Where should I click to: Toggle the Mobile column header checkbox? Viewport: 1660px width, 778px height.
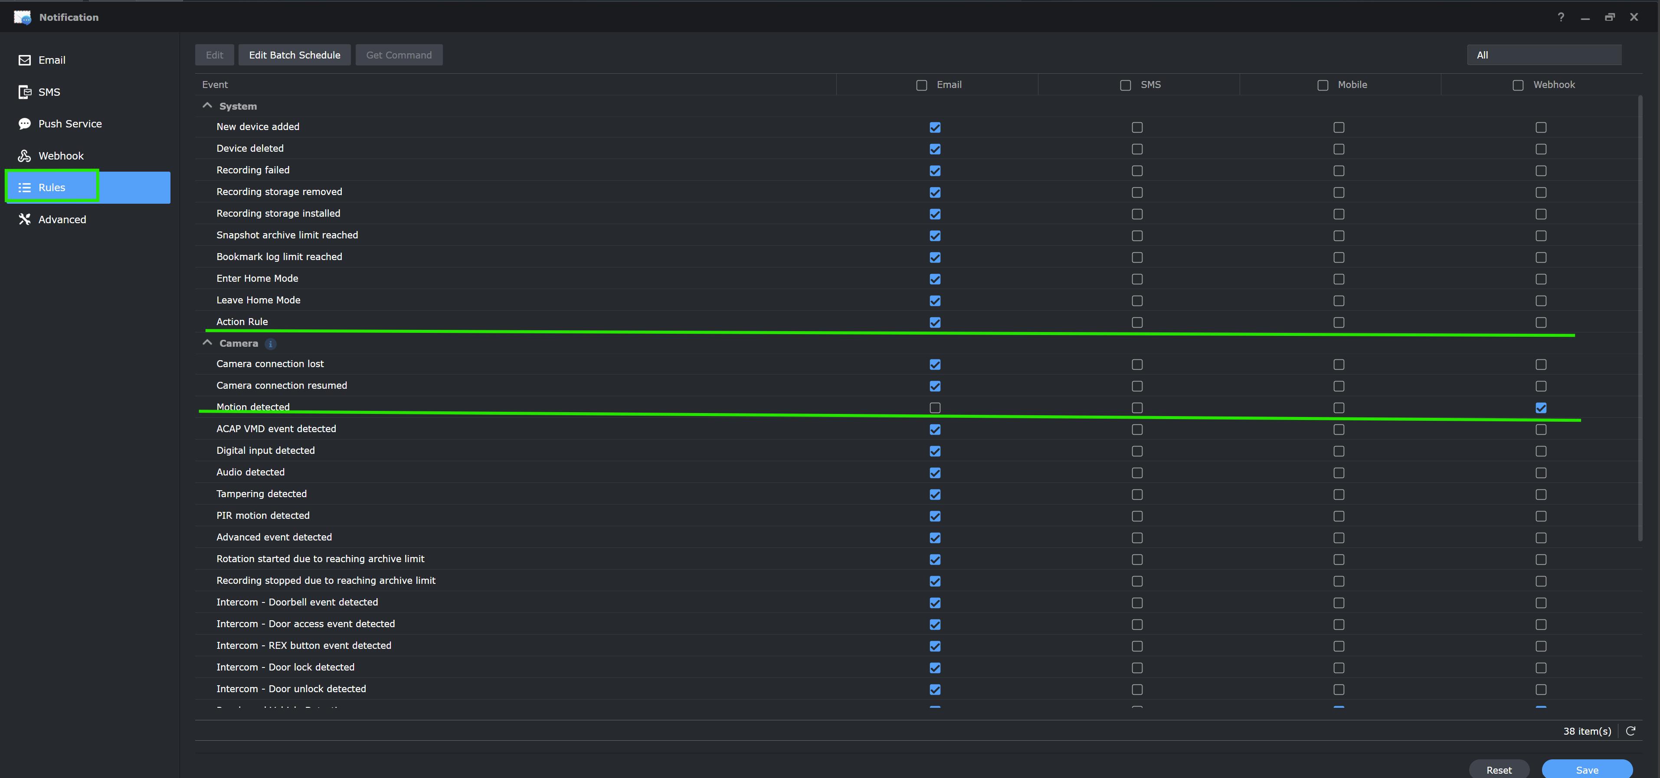pyautogui.click(x=1323, y=85)
